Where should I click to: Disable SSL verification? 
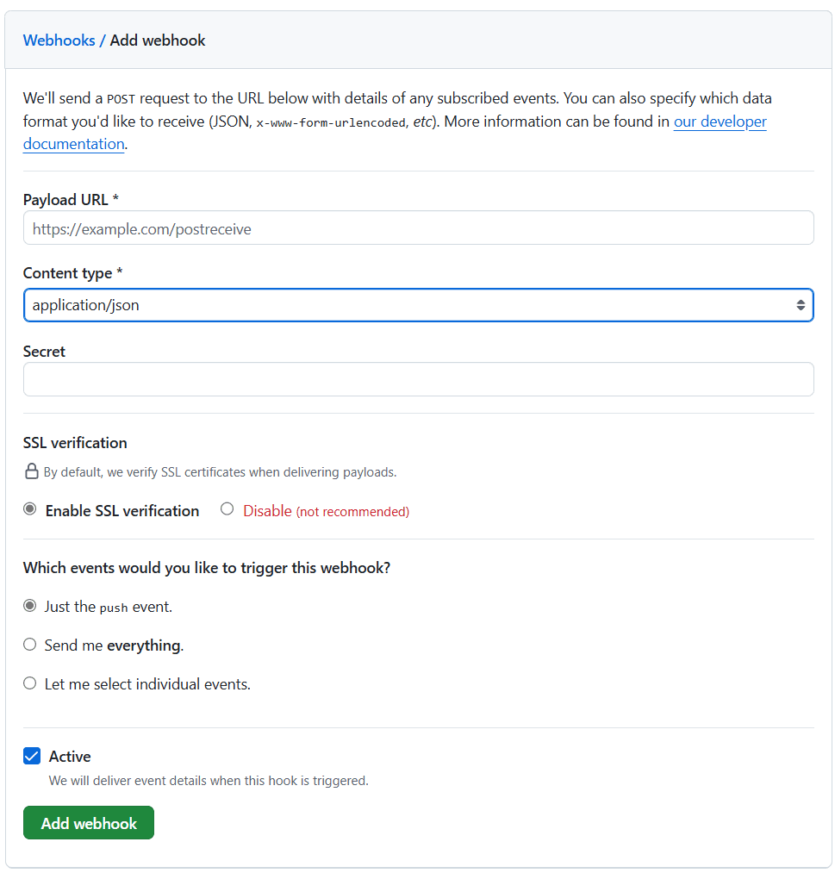tap(227, 508)
